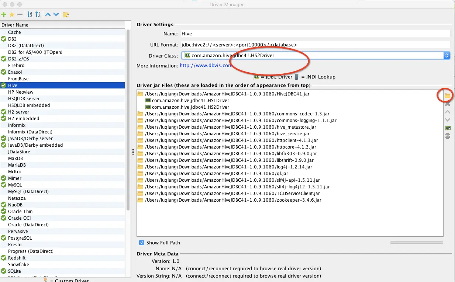The height and width of the screenshot is (282, 455).
Task: Select the H2 embedded driver
Action: pos(63,118)
